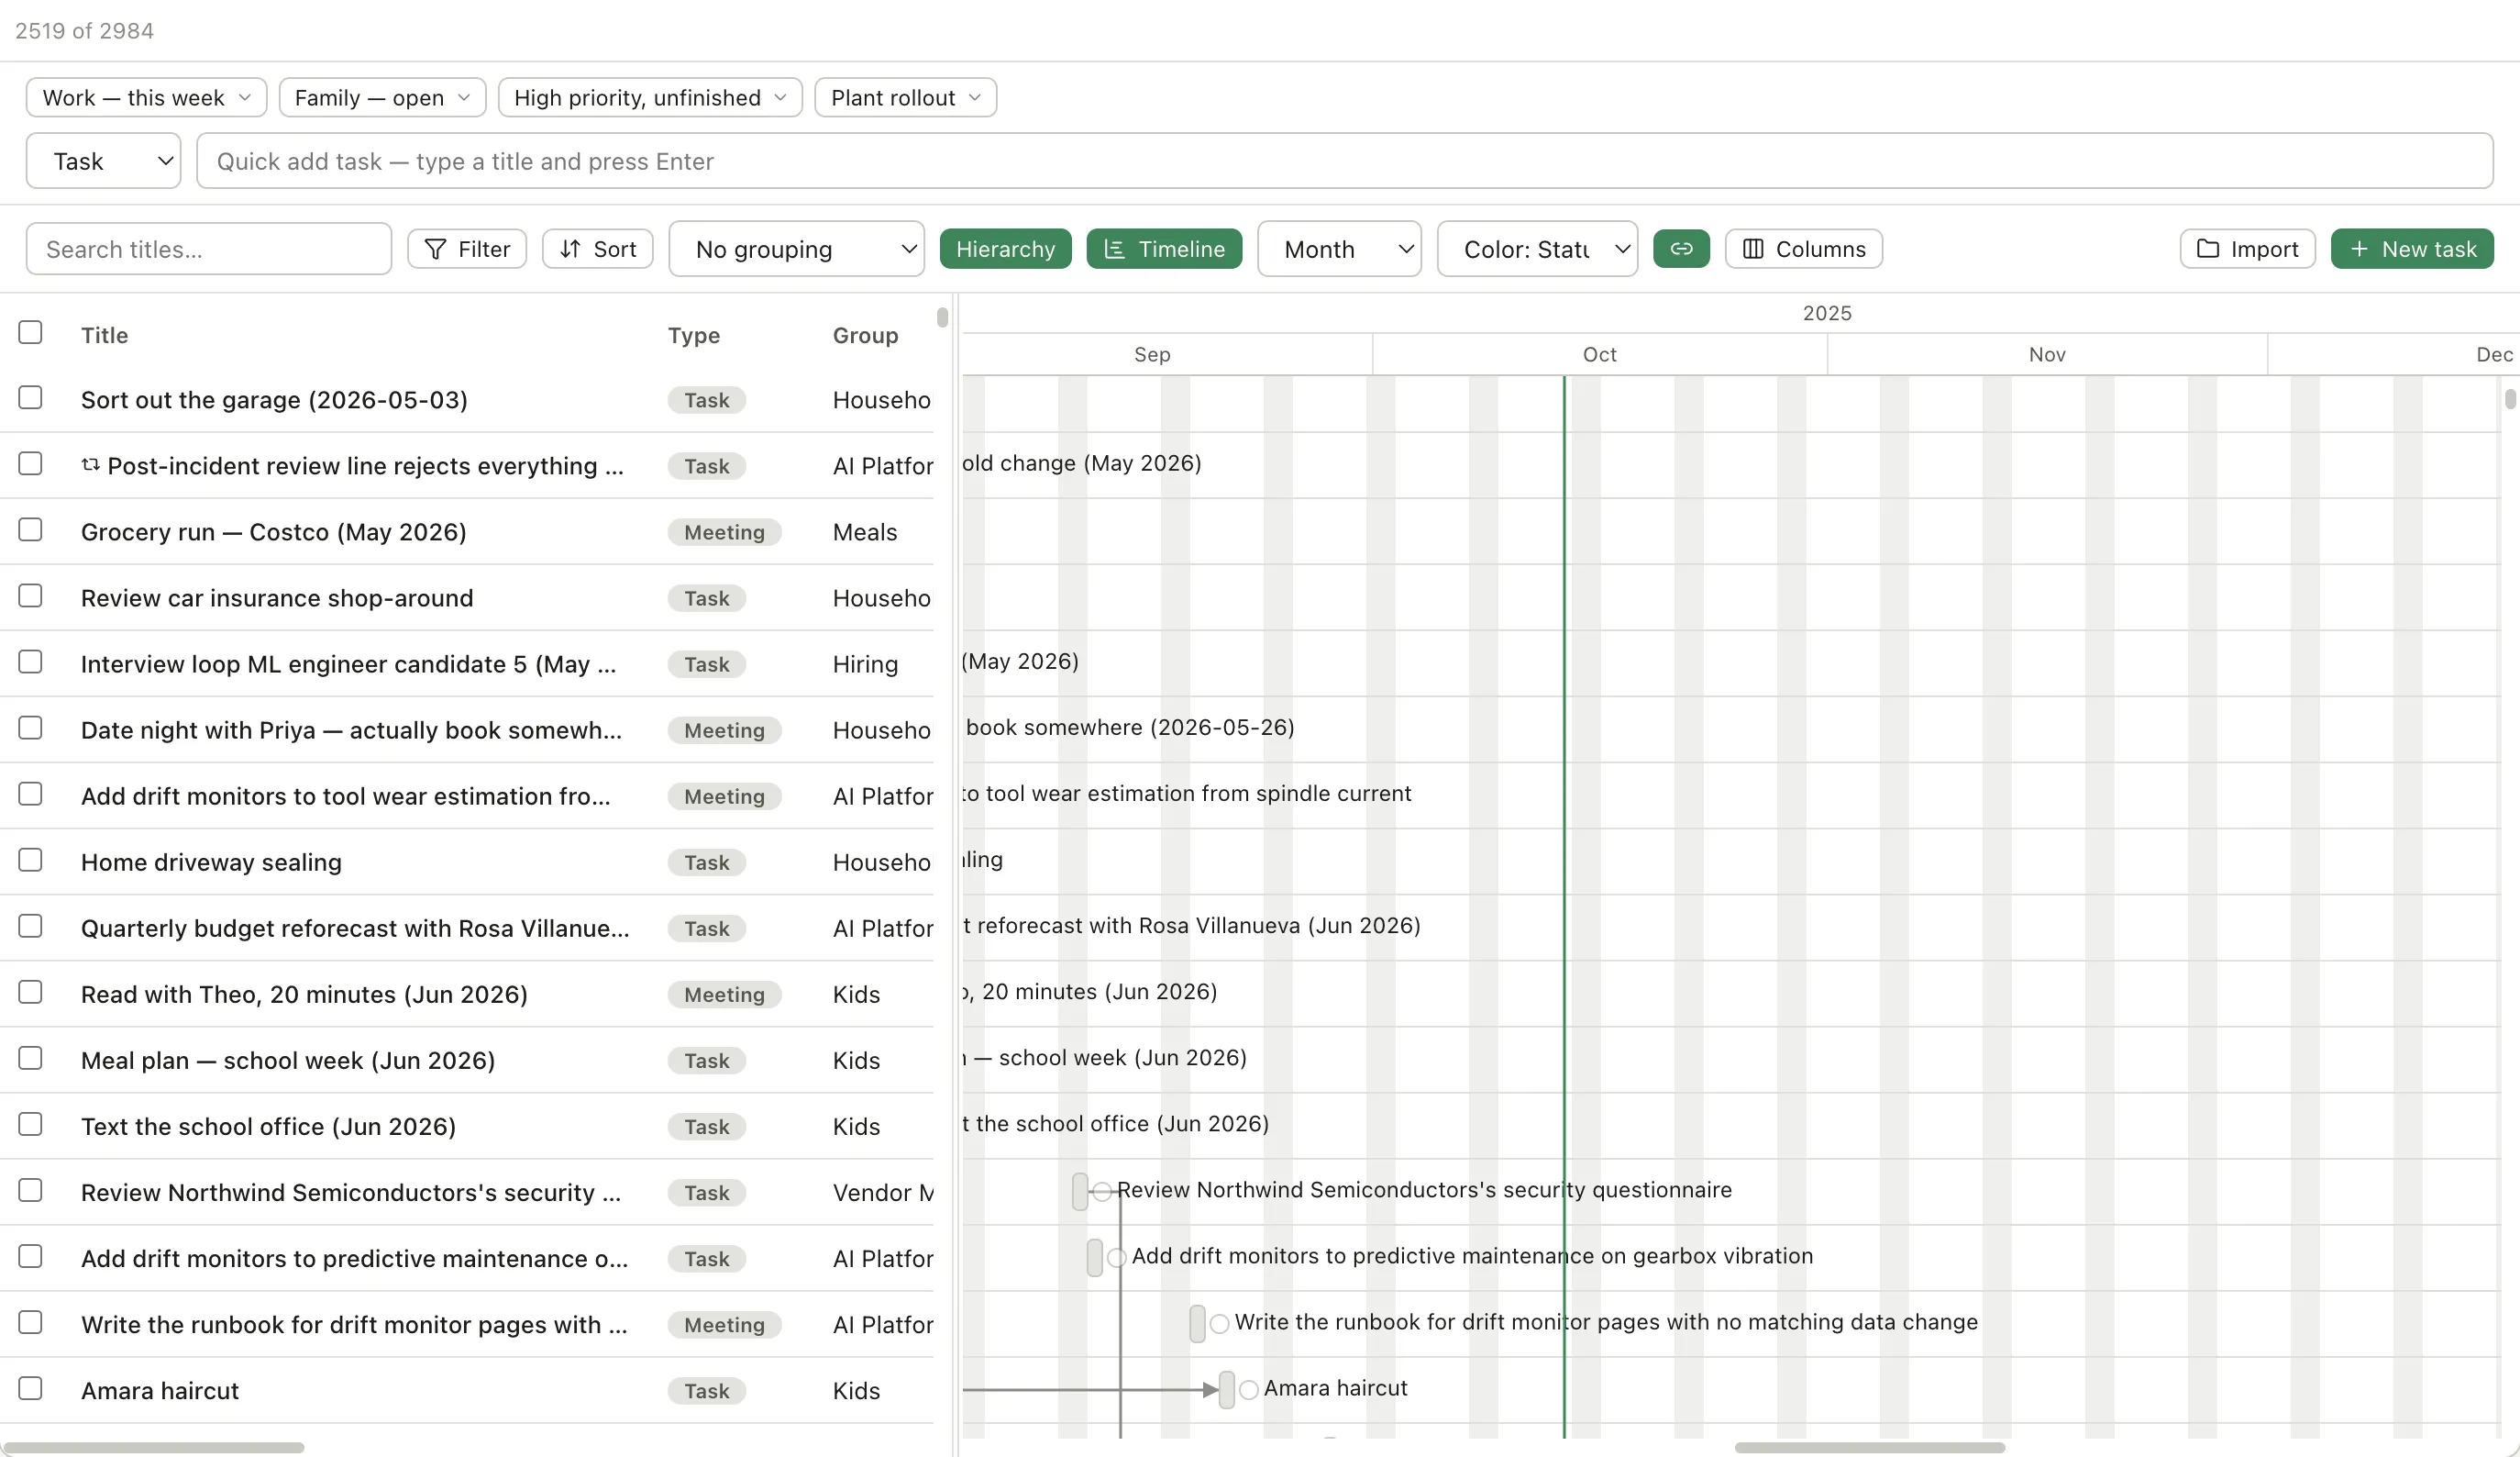Click the timeline horizontal scrollbar thumb

click(x=1869, y=1447)
